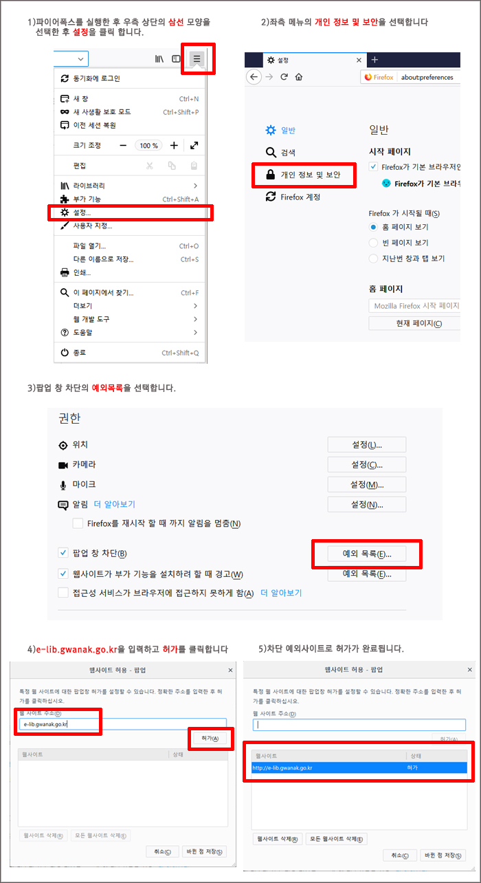
Task: Open a new tab with plus icon
Action: 374,60
